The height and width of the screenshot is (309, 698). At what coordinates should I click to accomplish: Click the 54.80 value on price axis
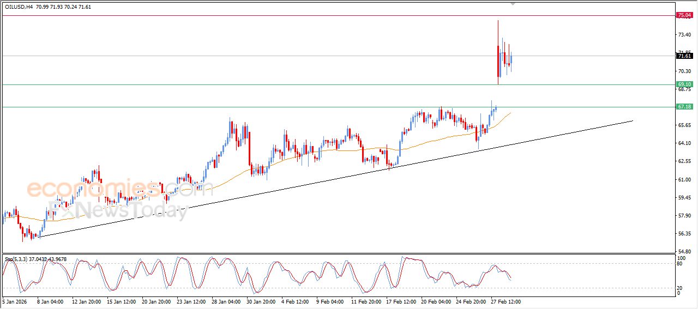[x=683, y=252]
